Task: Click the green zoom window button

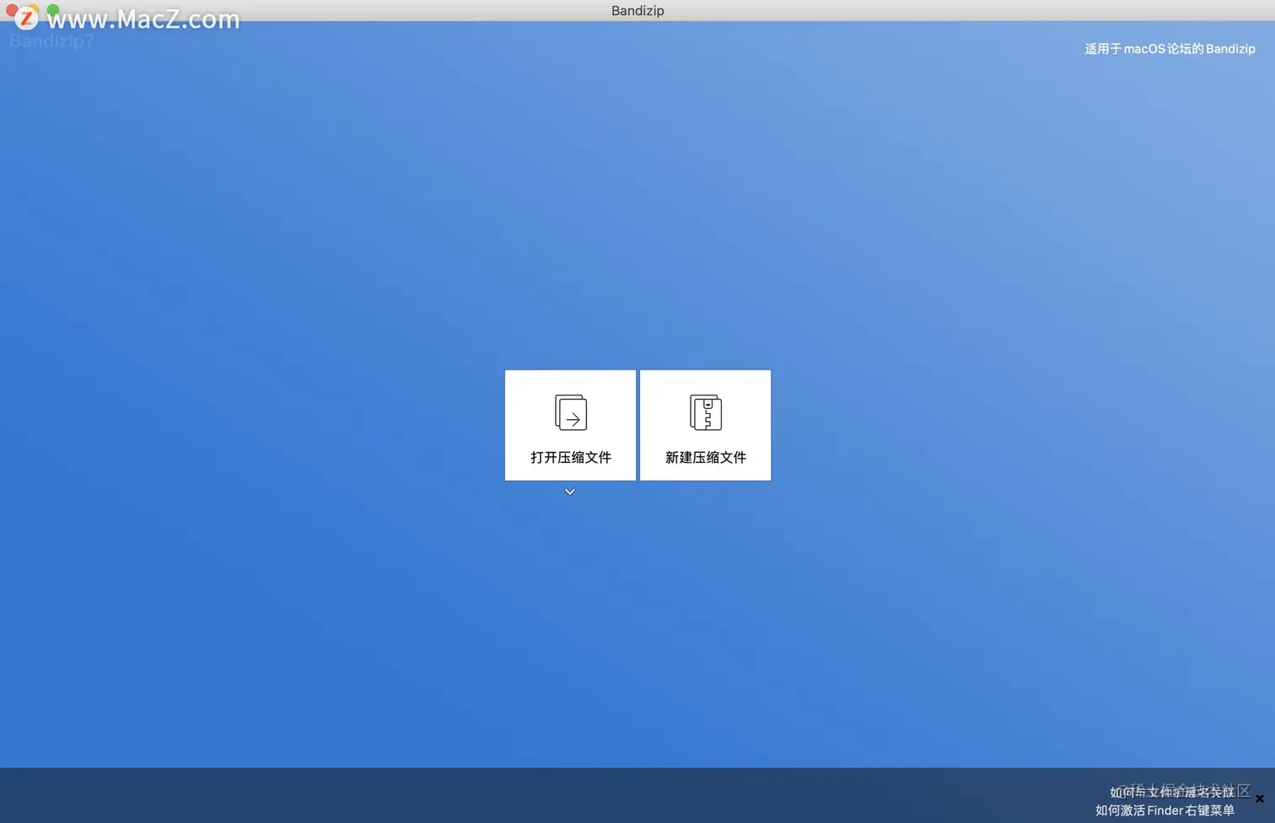Action: tap(53, 10)
